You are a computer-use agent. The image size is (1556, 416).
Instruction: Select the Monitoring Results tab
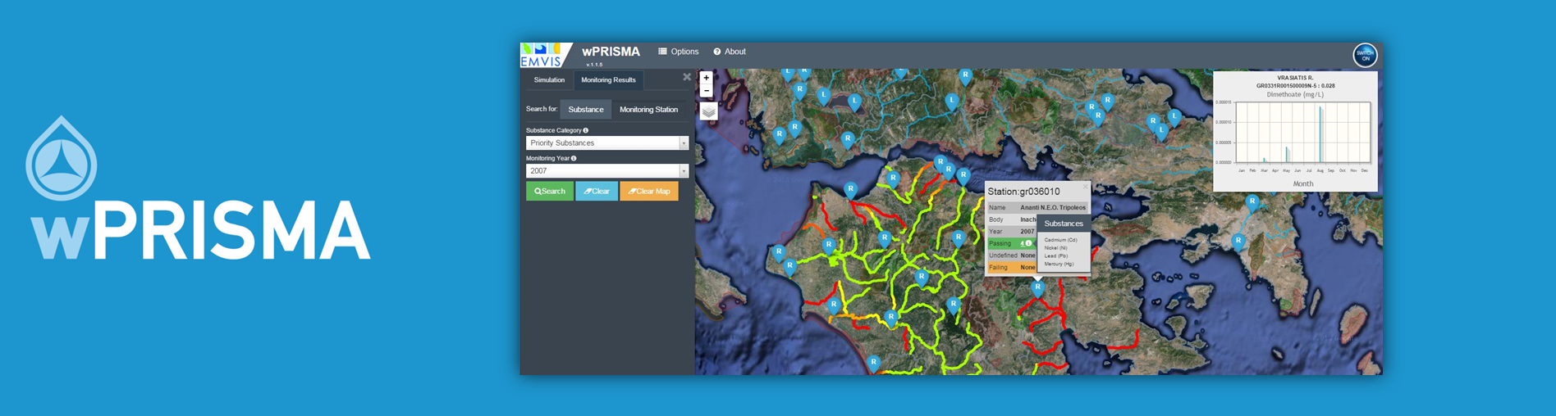608,80
